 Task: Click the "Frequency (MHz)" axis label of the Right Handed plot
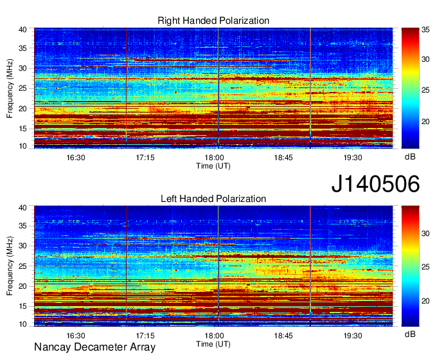[x=10, y=88]
